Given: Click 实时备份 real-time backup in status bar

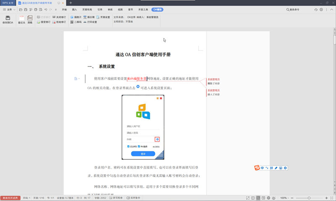Looking at the screenshot, I should 133,198.
